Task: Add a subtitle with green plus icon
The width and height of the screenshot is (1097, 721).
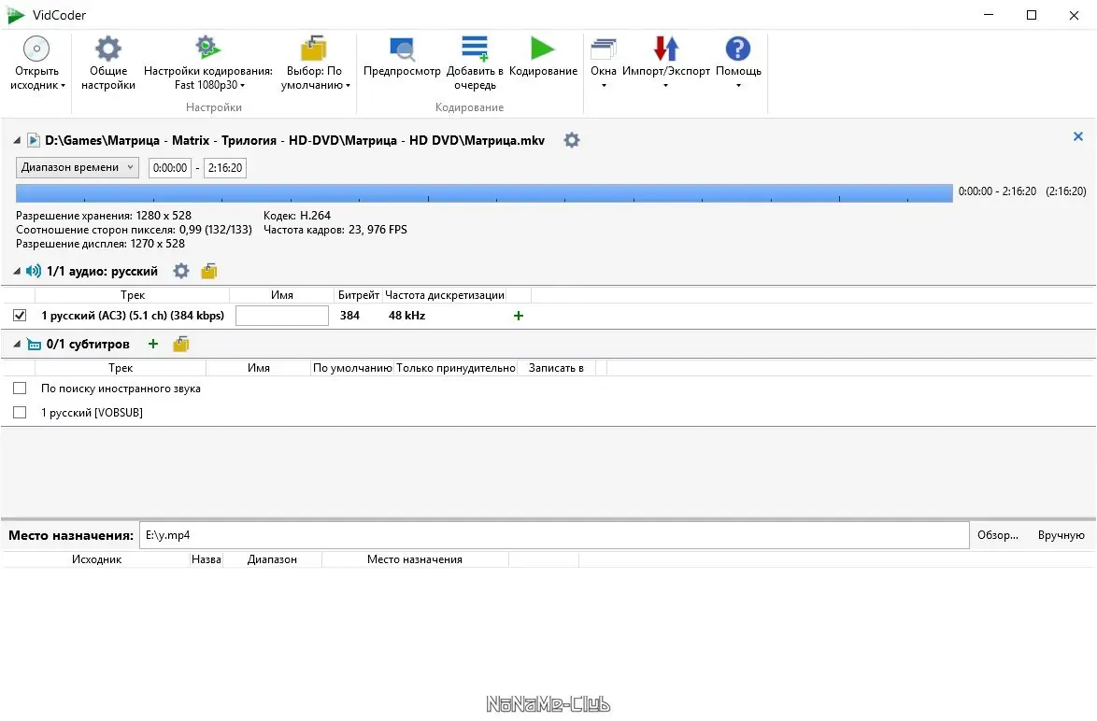Action: click(x=153, y=344)
